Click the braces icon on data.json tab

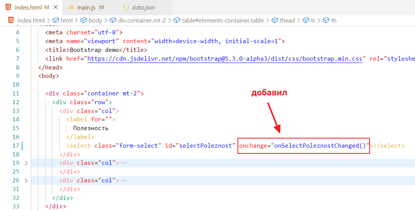click(126, 8)
